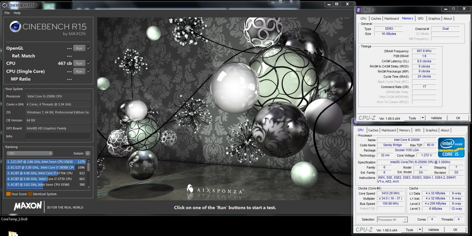This screenshot has width=472, height=236.
Task: Click Validate in the lower CPU-Z window
Action: pyautogui.click(x=434, y=230)
